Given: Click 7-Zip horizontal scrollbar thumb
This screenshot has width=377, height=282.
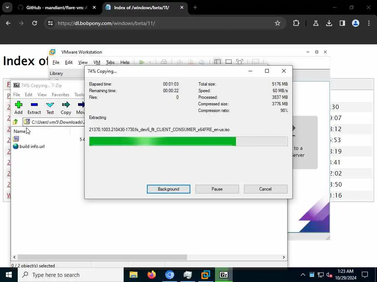Looking at the screenshot, I should click(102, 257).
